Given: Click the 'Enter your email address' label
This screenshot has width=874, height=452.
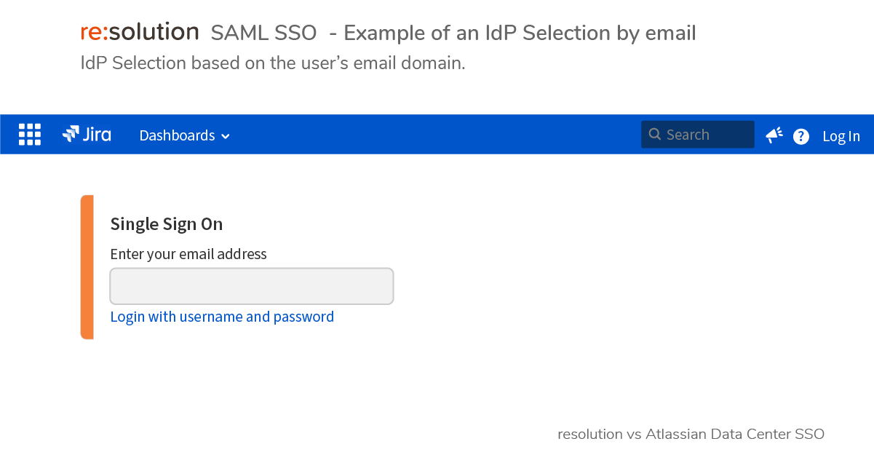Looking at the screenshot, I should coord(188,254).
